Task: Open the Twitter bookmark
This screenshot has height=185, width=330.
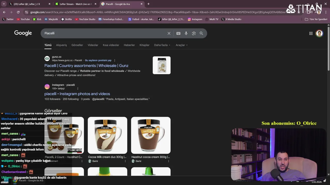Action: 8,19
